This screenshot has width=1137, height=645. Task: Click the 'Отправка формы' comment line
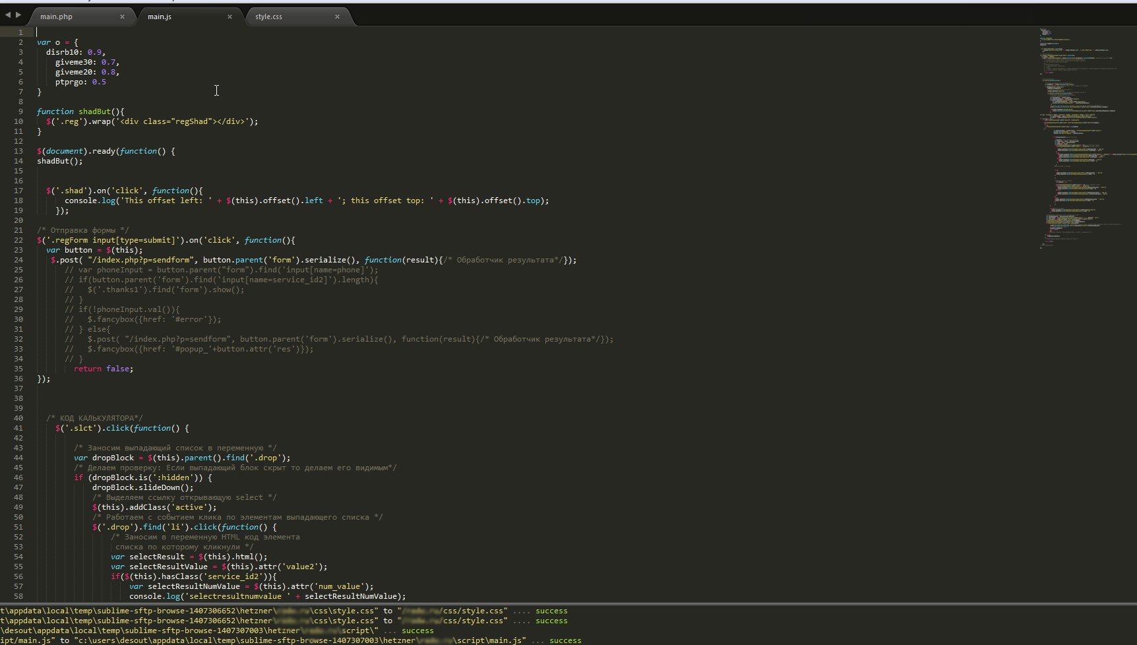click(x=83, y=230)
